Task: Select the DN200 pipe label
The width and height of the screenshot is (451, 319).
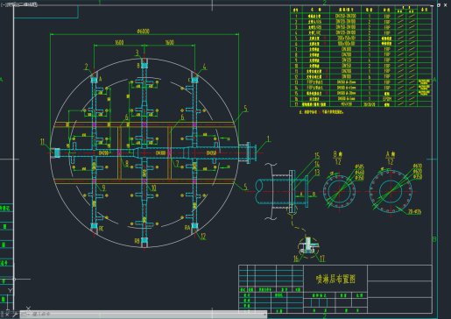Action: click(x=103, y=152)
